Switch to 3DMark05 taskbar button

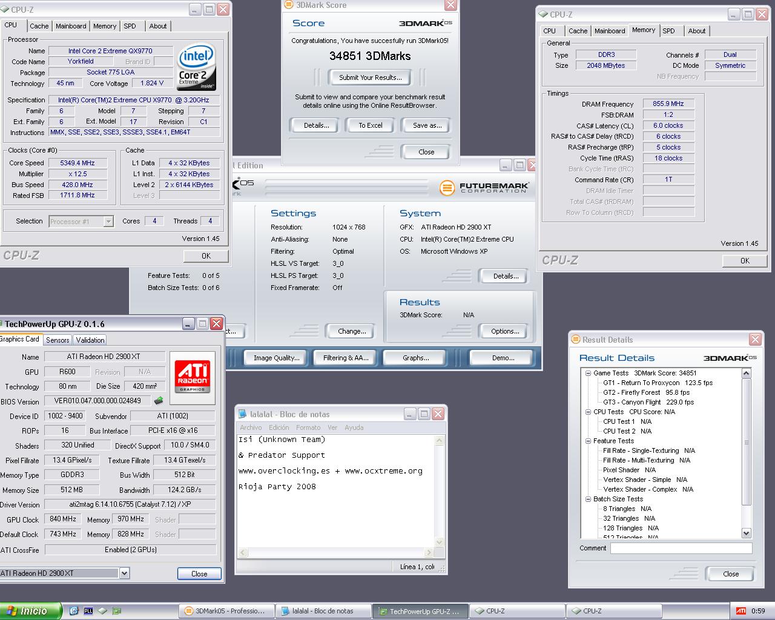click(226, 611)
